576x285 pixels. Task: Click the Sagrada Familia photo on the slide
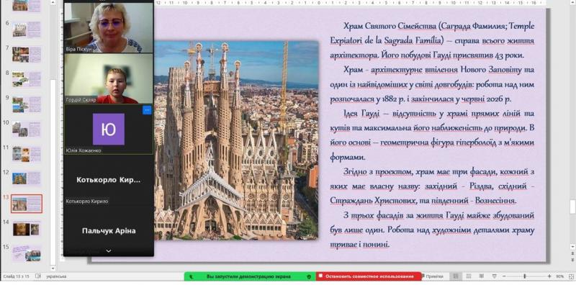pos(236,140)
